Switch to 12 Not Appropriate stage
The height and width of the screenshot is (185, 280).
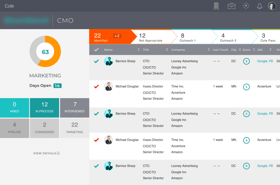pos(154,37)
